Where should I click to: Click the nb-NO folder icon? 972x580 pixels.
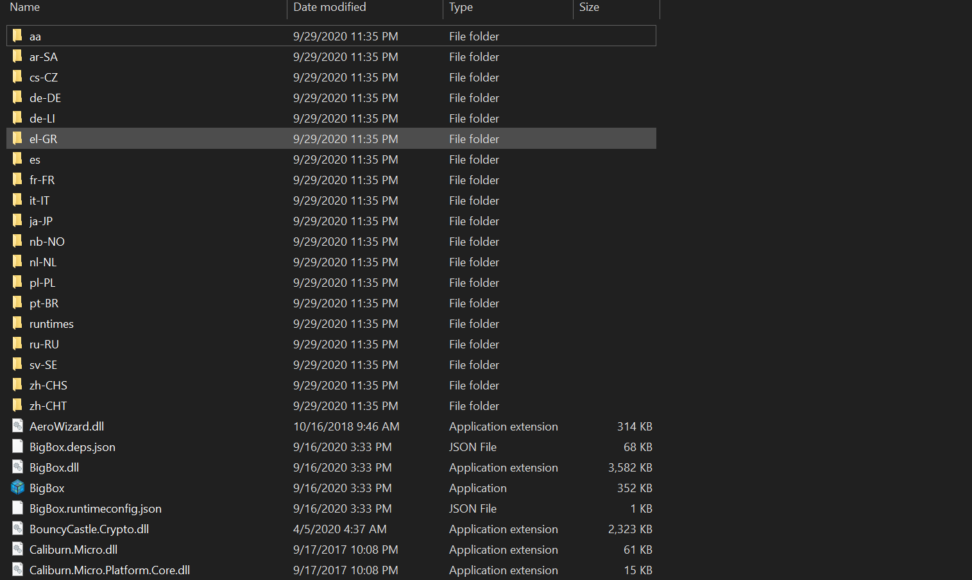pos(17,241)
